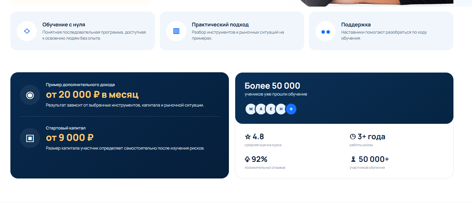Click the square icon beside Стартовый капитал
The image size is (472, 203).
coord(30,138)
